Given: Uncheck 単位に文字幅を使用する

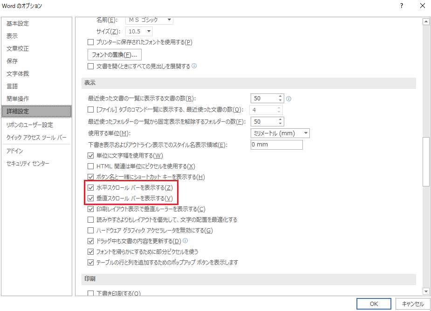Looking at the screenshot, I should coord(90,155).
